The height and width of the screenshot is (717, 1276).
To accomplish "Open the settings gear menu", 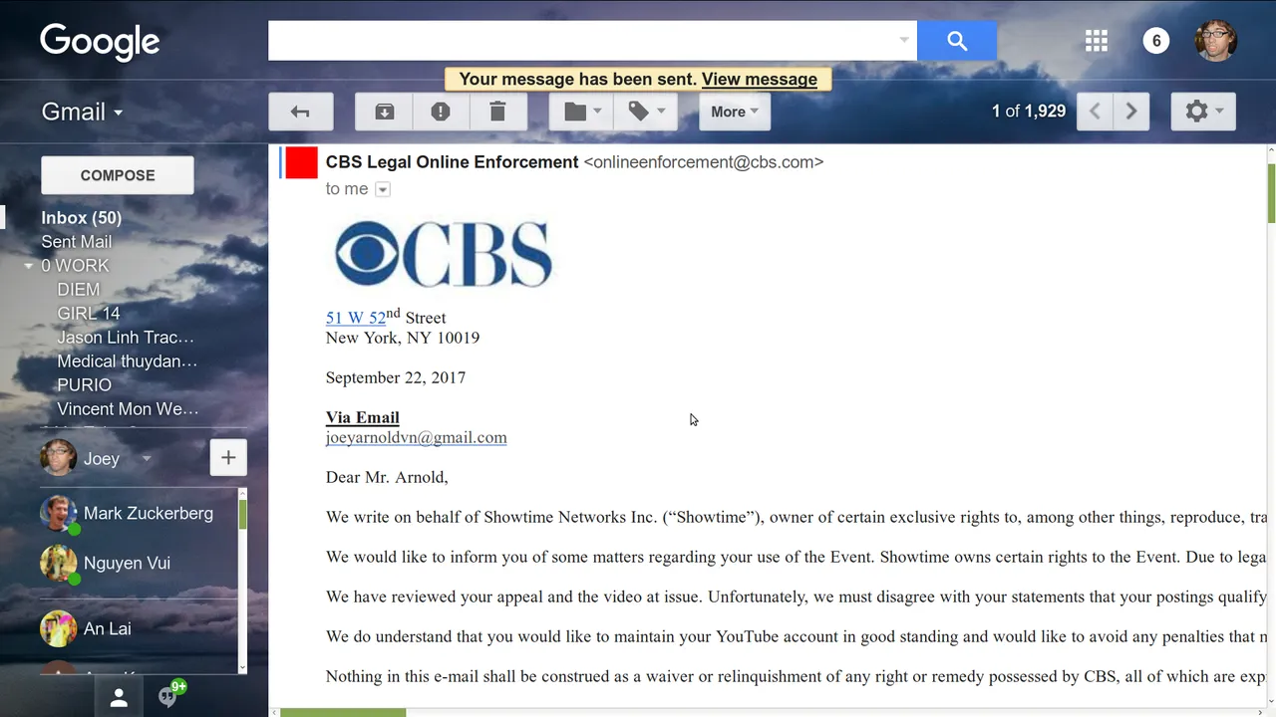I will click(1204, 112).
